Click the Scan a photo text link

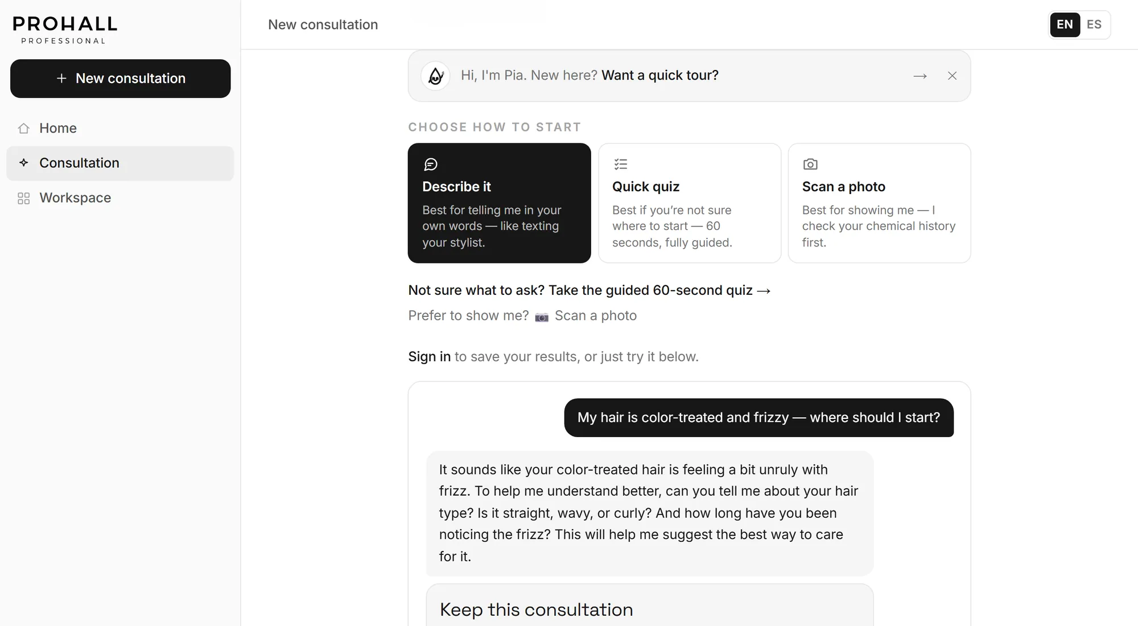pos(596,316)
